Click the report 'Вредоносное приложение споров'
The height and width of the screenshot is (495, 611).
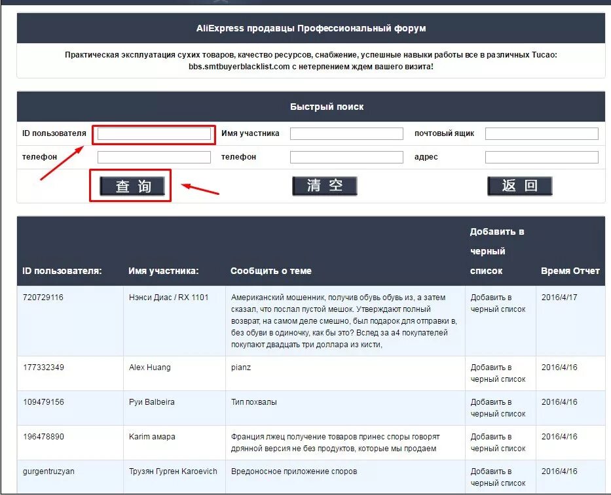pos(294,471)
